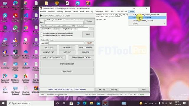Click the taskbar clock showing 12/4/2021
189x106 pixels.
tap(177, 103)
